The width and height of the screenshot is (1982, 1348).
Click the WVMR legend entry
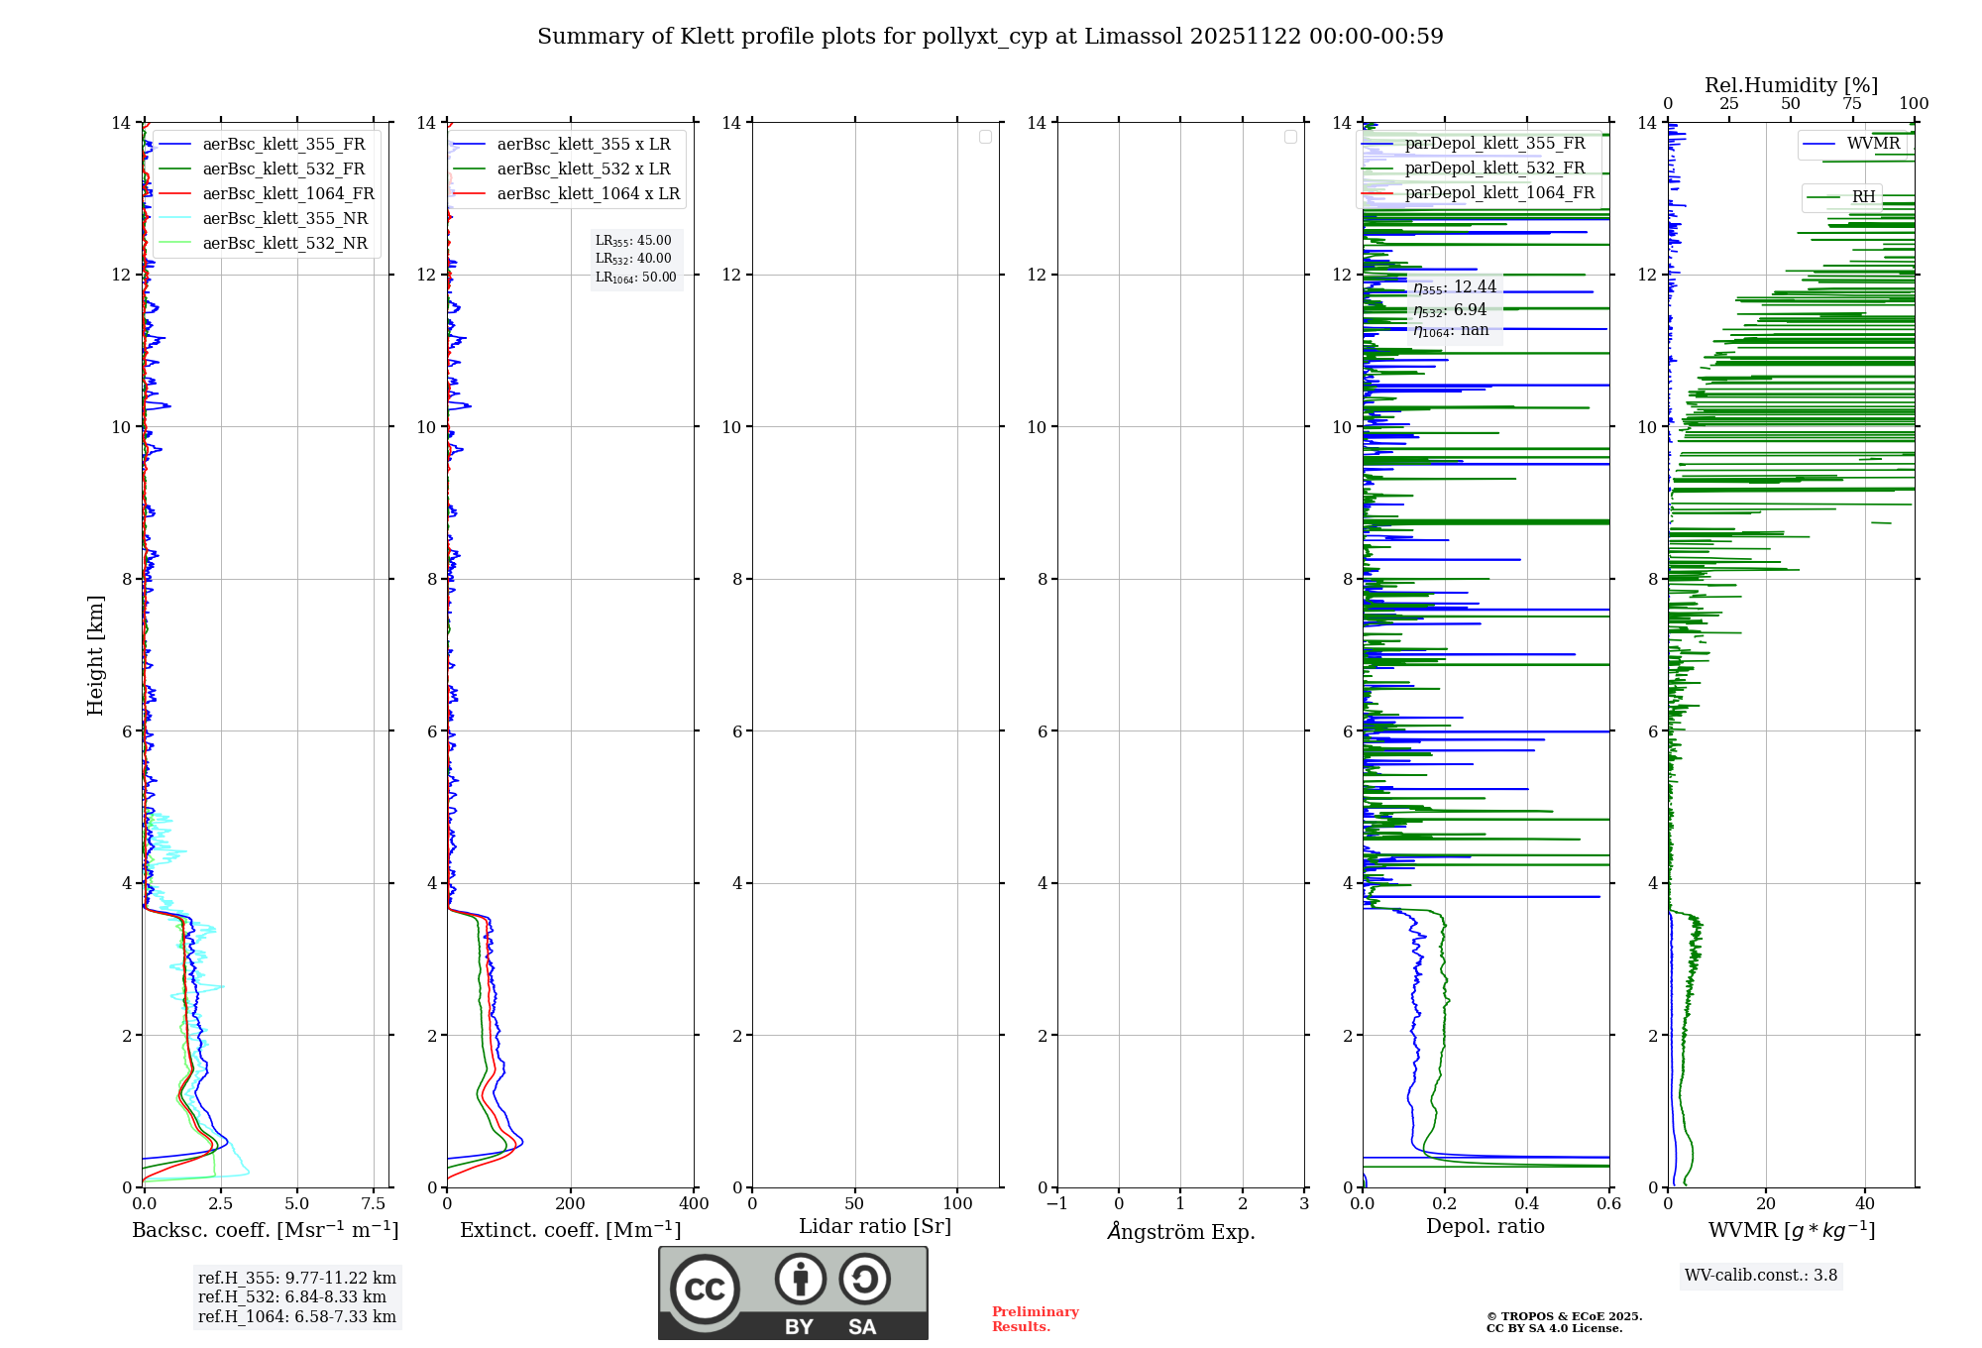click(x=1872, y=144)
